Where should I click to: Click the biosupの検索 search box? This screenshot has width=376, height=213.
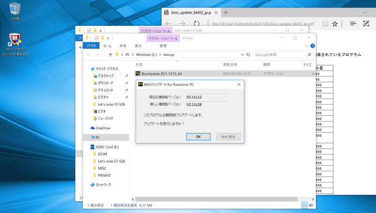pyautogui.click(x=280, y=54)
